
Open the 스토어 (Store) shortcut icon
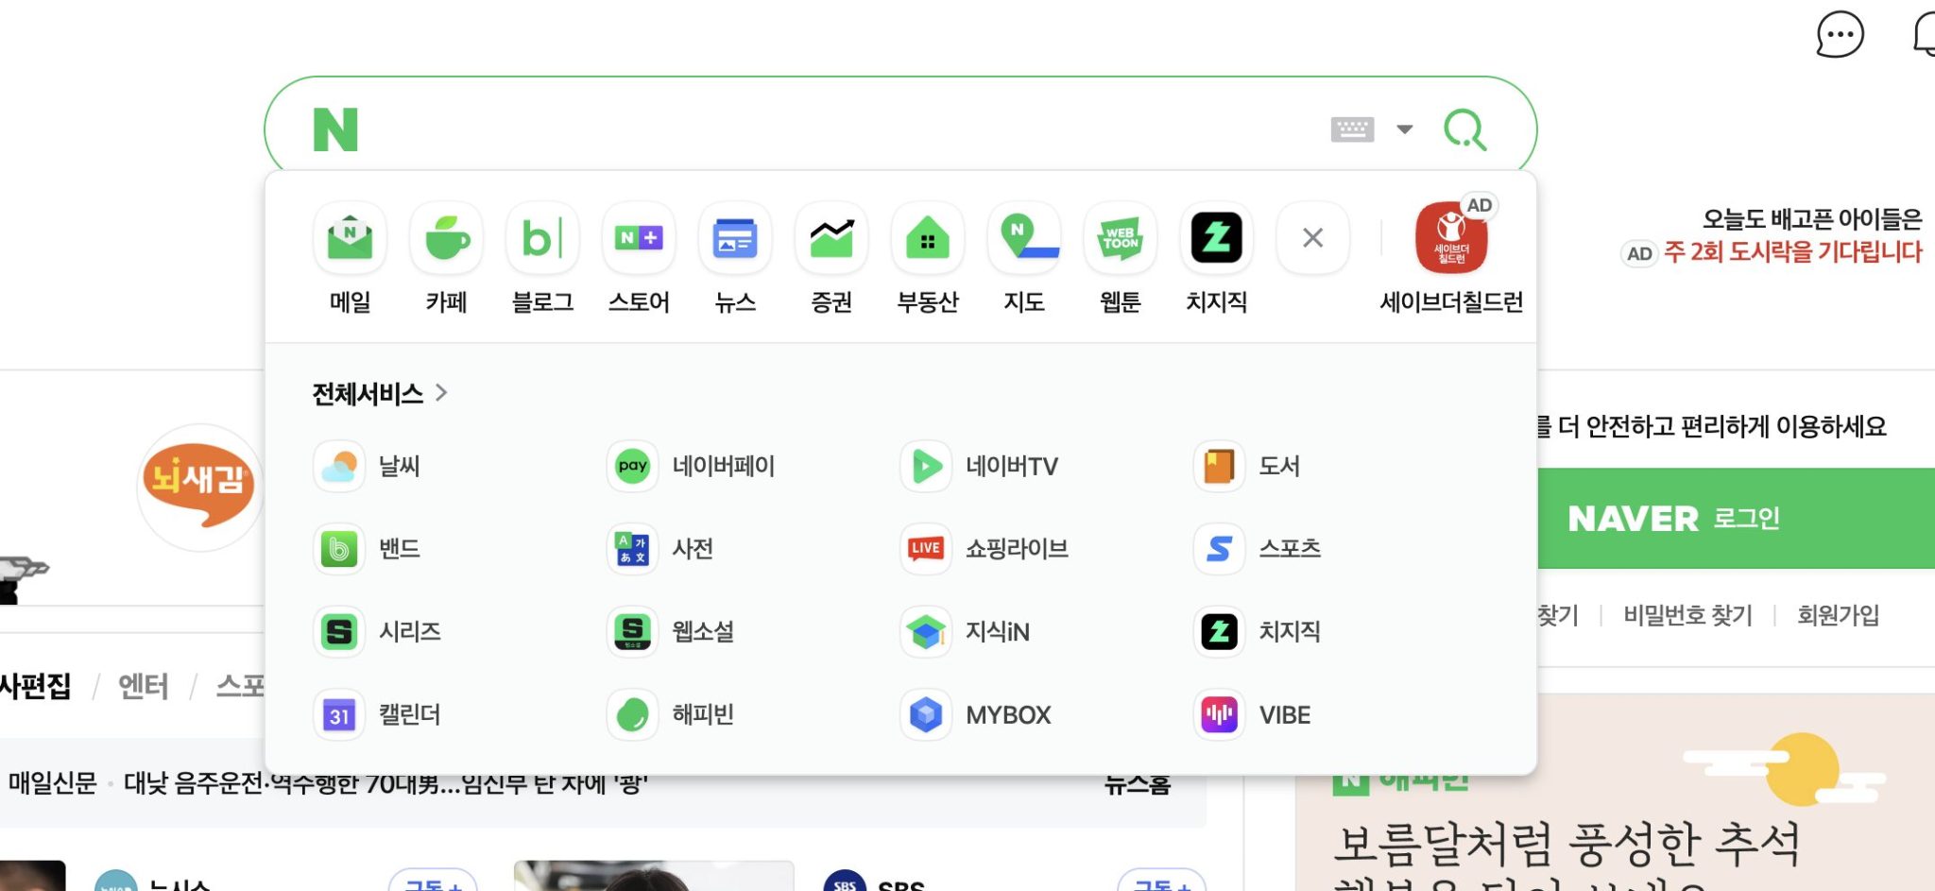639,238
